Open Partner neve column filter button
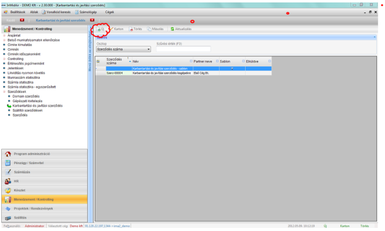 (217, 61)
